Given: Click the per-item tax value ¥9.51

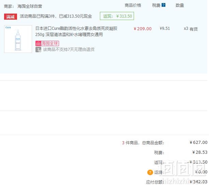Looking at the screenshot, I should point(165,29).
